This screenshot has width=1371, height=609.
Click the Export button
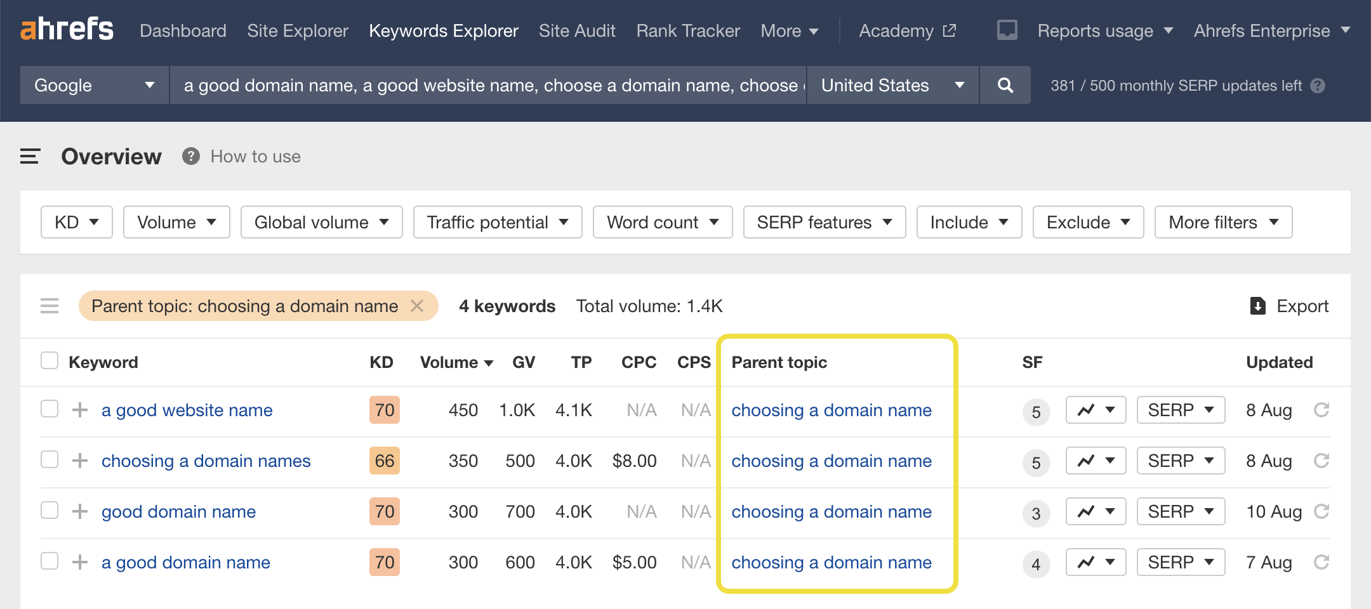pyautogui.click(x=1289, y=306)
